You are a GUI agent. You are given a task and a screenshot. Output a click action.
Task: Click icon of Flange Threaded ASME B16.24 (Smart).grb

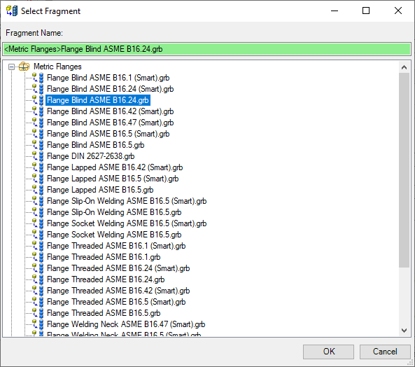point(38,268)
